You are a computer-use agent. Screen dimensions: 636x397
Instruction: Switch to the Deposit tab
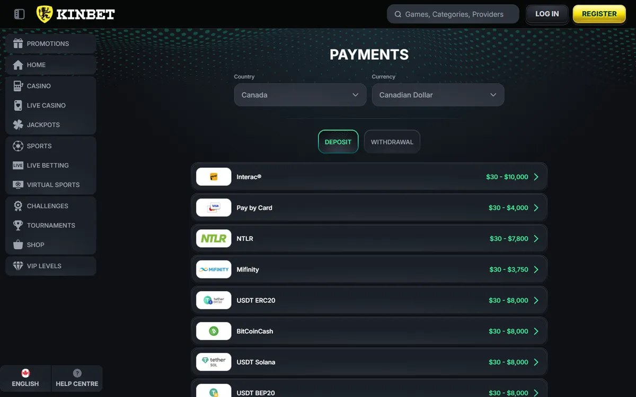point(338,142)
